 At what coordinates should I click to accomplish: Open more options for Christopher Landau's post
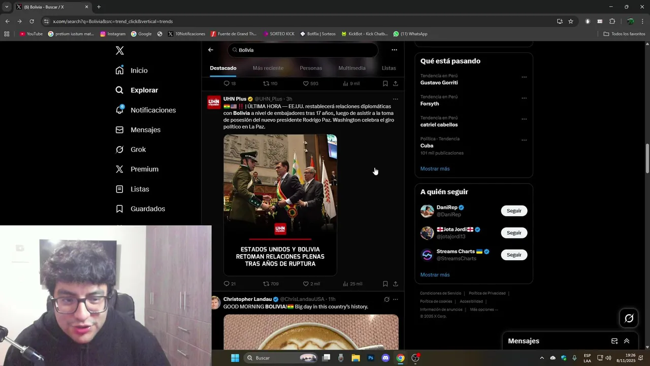395,299
